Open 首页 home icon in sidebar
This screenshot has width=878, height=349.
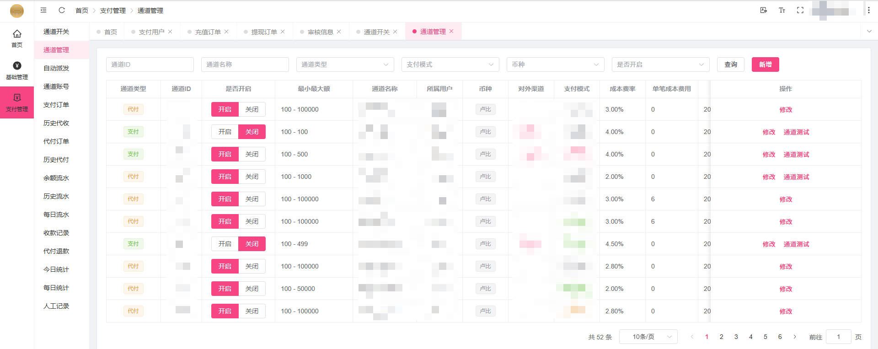coord(17,38)
